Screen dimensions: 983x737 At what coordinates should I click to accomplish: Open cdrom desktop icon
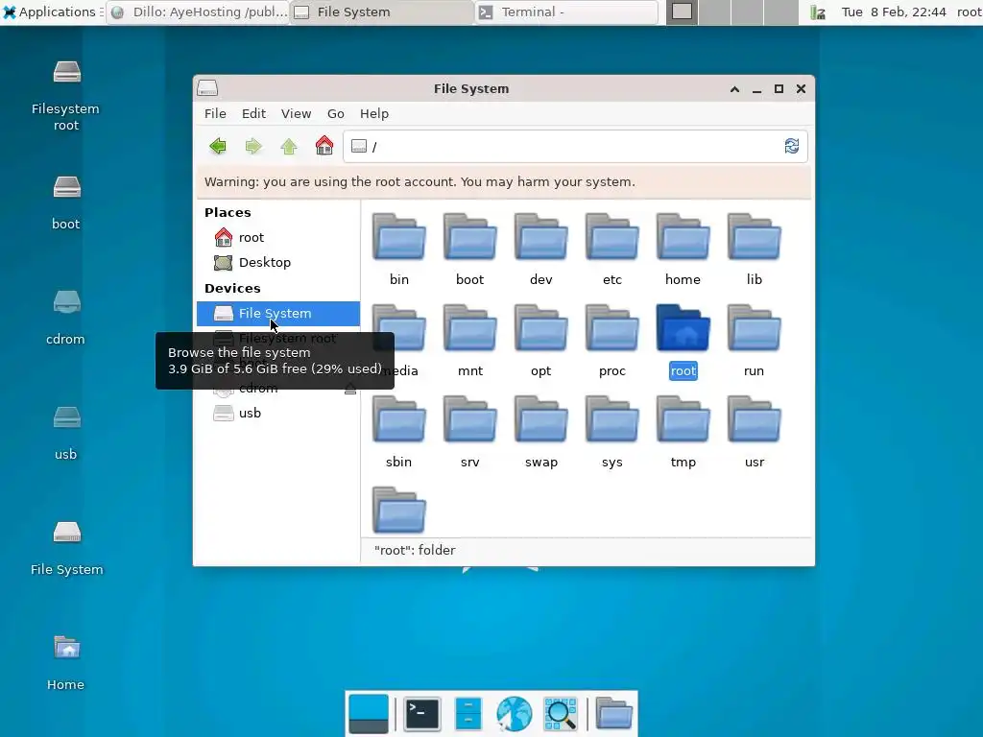(66, 317)
